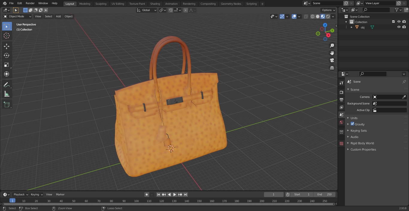409x211 pixels.
Task: Select the Cursor tool in toolbar
Action: click(x=7, y=36)
